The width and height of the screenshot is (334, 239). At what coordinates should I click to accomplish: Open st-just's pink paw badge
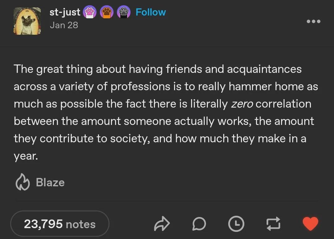point(89,12)
